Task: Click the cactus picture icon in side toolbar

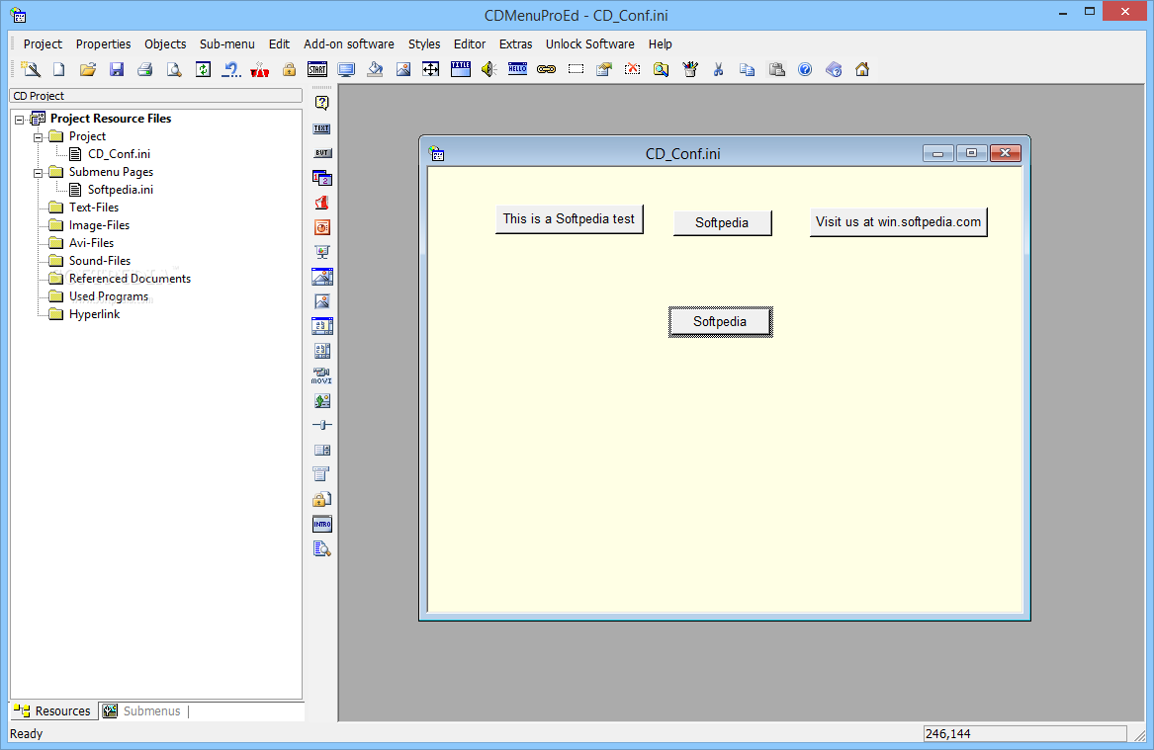Action: [x=321, y=400]
